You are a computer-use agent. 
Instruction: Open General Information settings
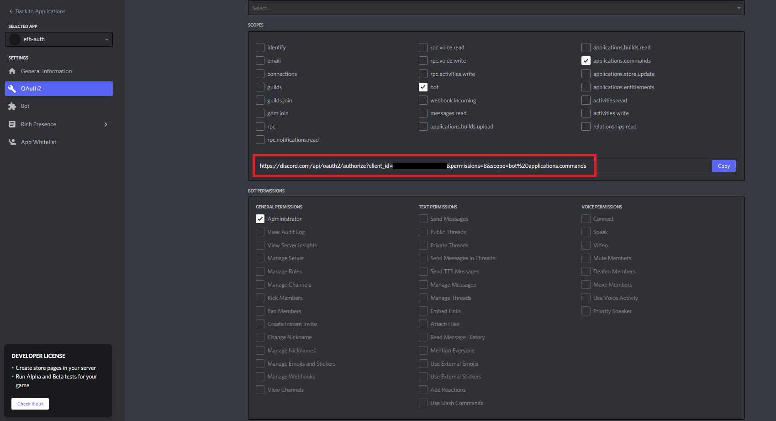point(59,71)
